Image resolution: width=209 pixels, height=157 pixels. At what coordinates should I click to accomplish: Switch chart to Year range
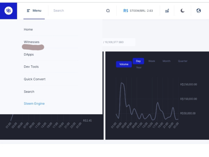coord(139,67)
